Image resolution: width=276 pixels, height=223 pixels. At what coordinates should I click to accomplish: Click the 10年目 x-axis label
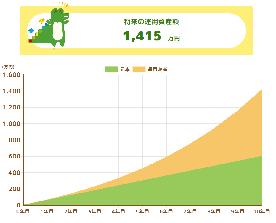[x=261, y=212]
